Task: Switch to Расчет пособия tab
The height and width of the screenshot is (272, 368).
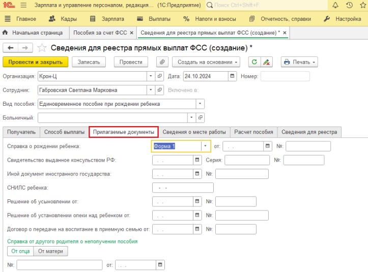Action: pos(253,132)
